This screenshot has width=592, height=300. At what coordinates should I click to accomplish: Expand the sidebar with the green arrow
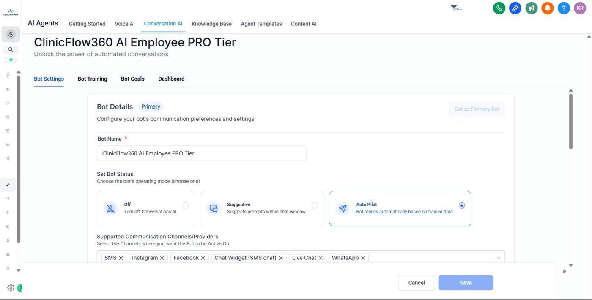click(x=19, y=288)
